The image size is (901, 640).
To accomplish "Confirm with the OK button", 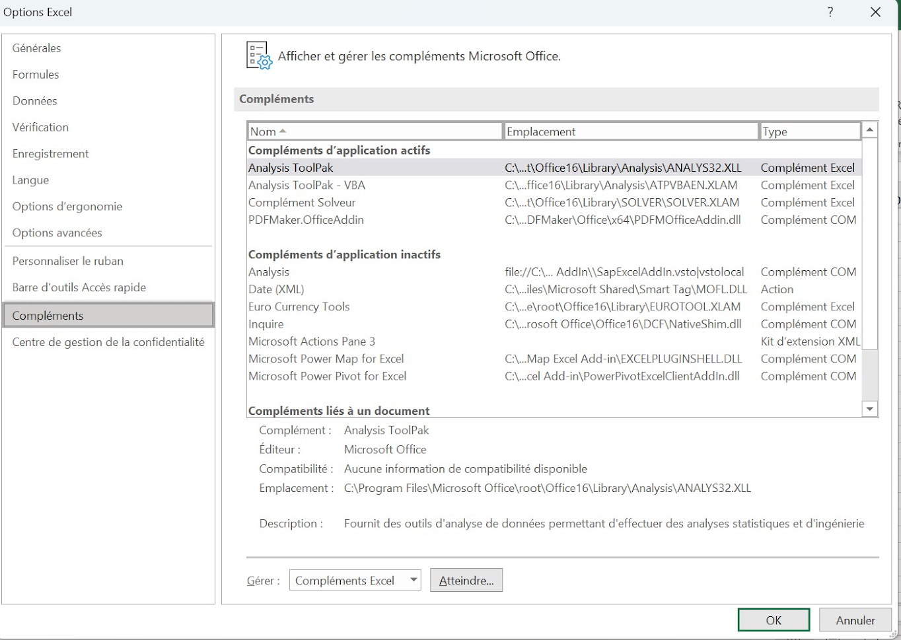I will (x=773, y=620).
